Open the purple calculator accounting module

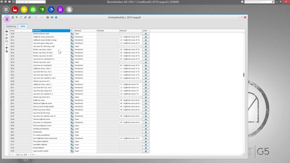pos(60,10)
